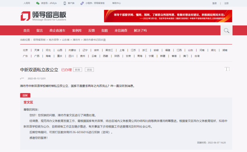
Task: Select 湖北 province link
Action: pyautogui.click(x=213, y=50)
